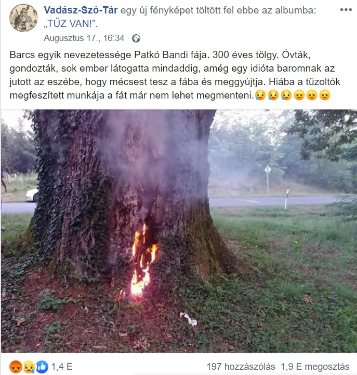Click the Augusztus 17., 16:34 timestamp

84,38
